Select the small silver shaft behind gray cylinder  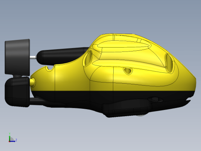click(x=33, y=57)
